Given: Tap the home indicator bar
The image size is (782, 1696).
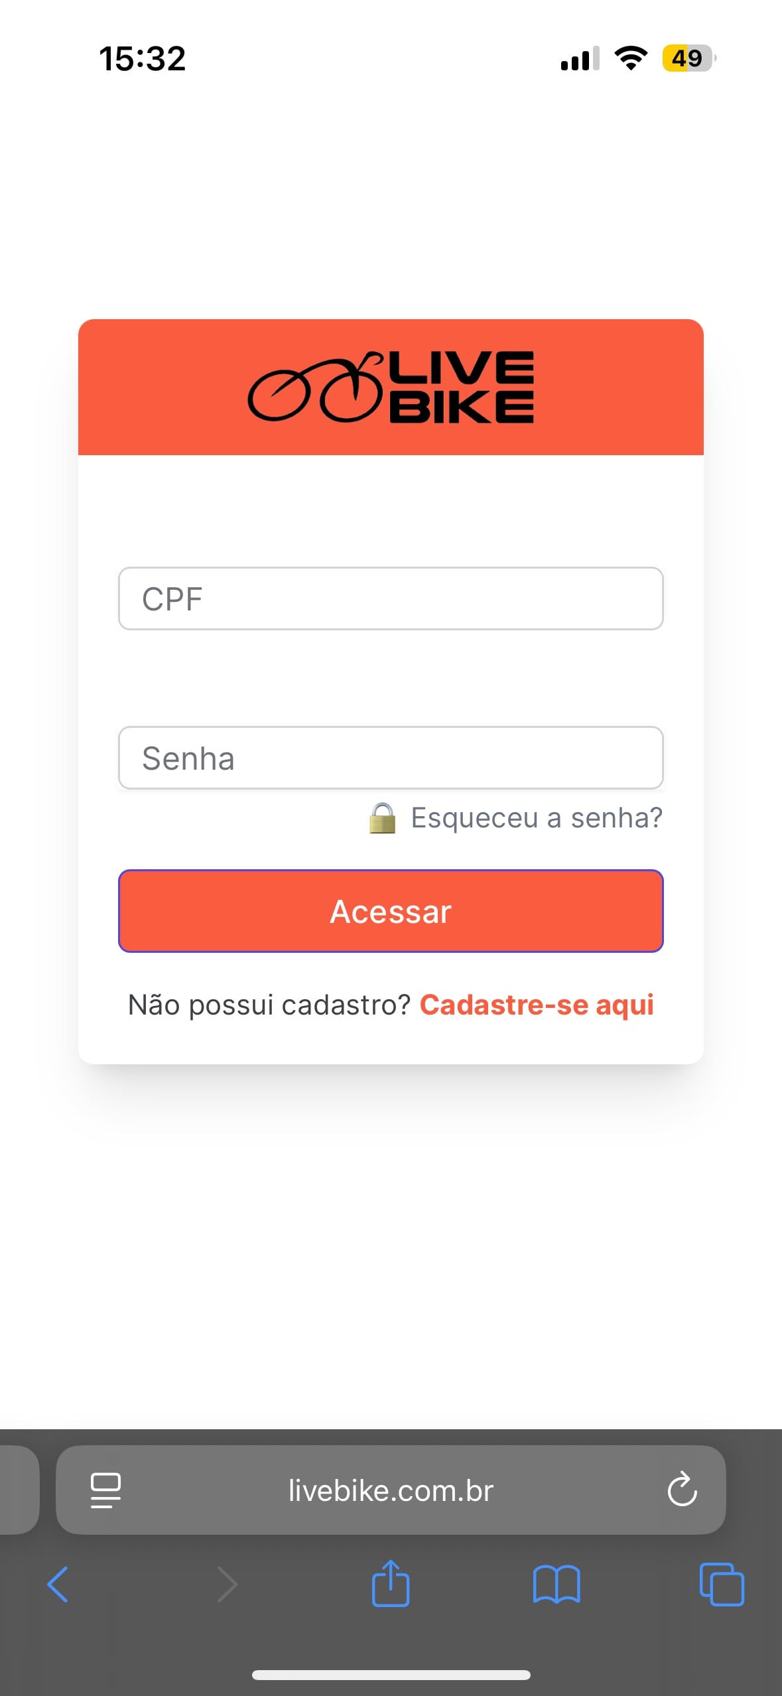Looking at the screenshot, I should [x=391, y=1675].
